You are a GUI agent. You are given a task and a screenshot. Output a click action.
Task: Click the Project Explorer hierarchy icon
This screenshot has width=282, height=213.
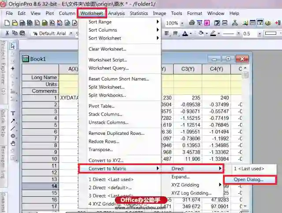click(235, 23)
